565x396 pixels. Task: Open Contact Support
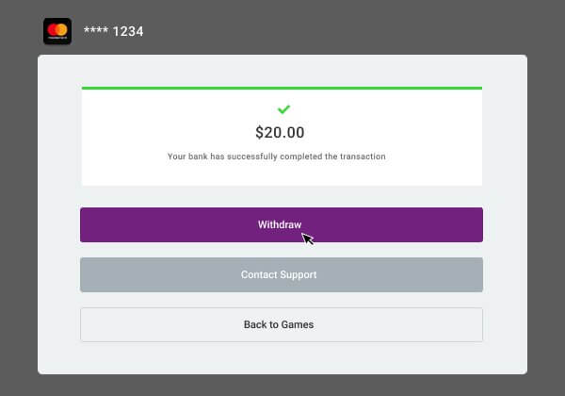[x=282, y=274]
